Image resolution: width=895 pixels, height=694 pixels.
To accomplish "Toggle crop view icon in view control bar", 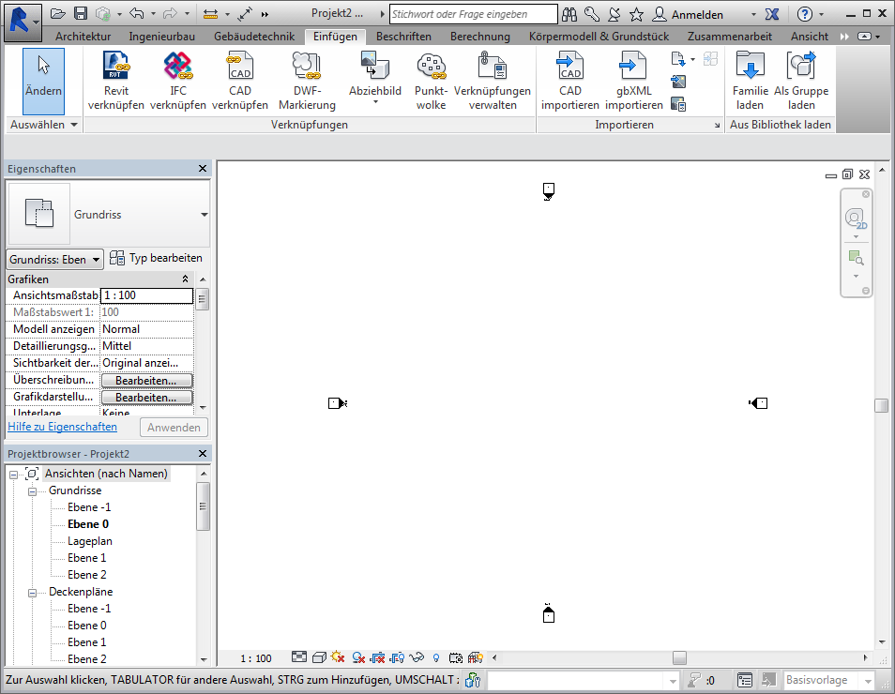I will coord(377,657).
